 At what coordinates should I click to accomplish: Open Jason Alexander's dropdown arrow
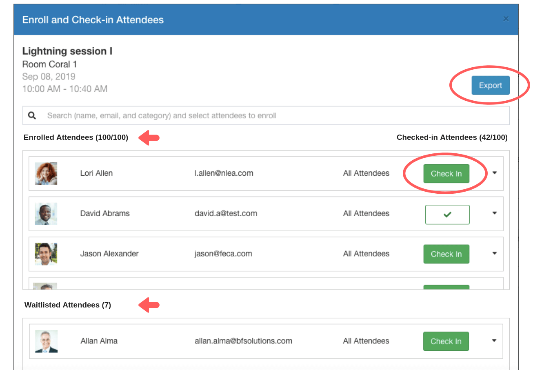click(494, 253)
